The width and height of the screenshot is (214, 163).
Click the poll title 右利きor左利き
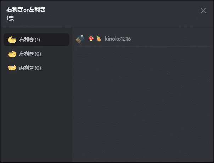point(26,10)
